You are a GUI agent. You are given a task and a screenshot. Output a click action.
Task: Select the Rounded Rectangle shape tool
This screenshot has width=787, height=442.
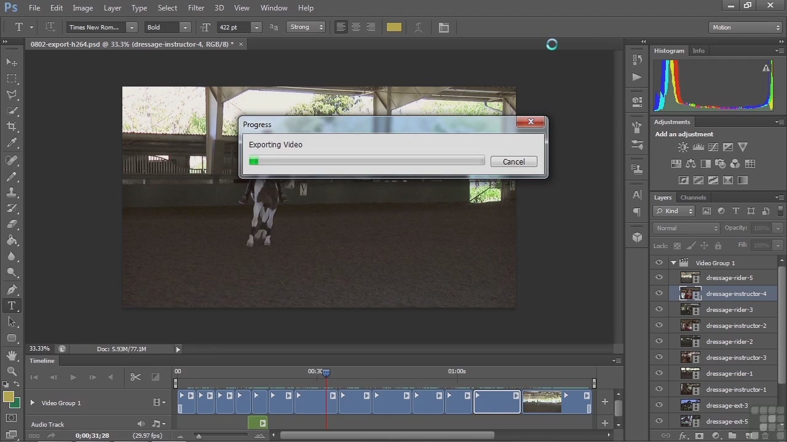pyautogui.click(x=12, y=338)
